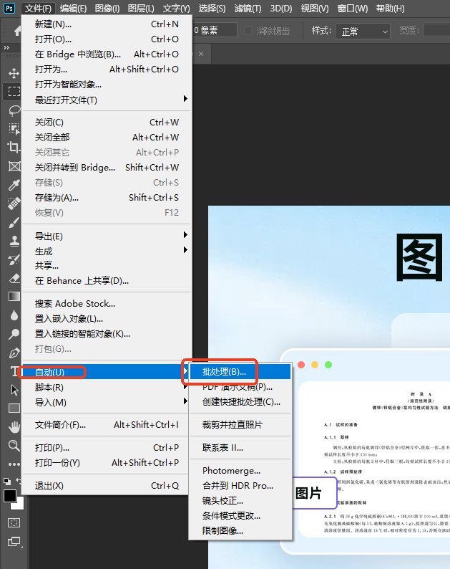The image size is (450, 569).
Task: Select the Spot Healing Brush tool
Action: click(x=14, y=204)
